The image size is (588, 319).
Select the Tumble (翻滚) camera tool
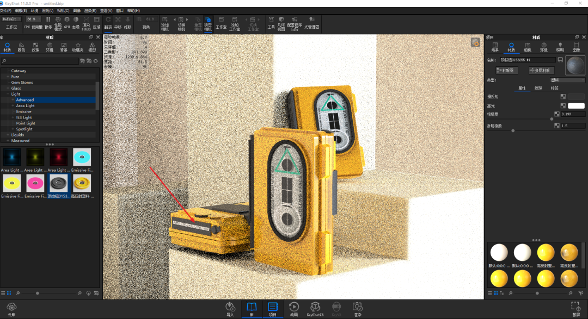[108, 21]
